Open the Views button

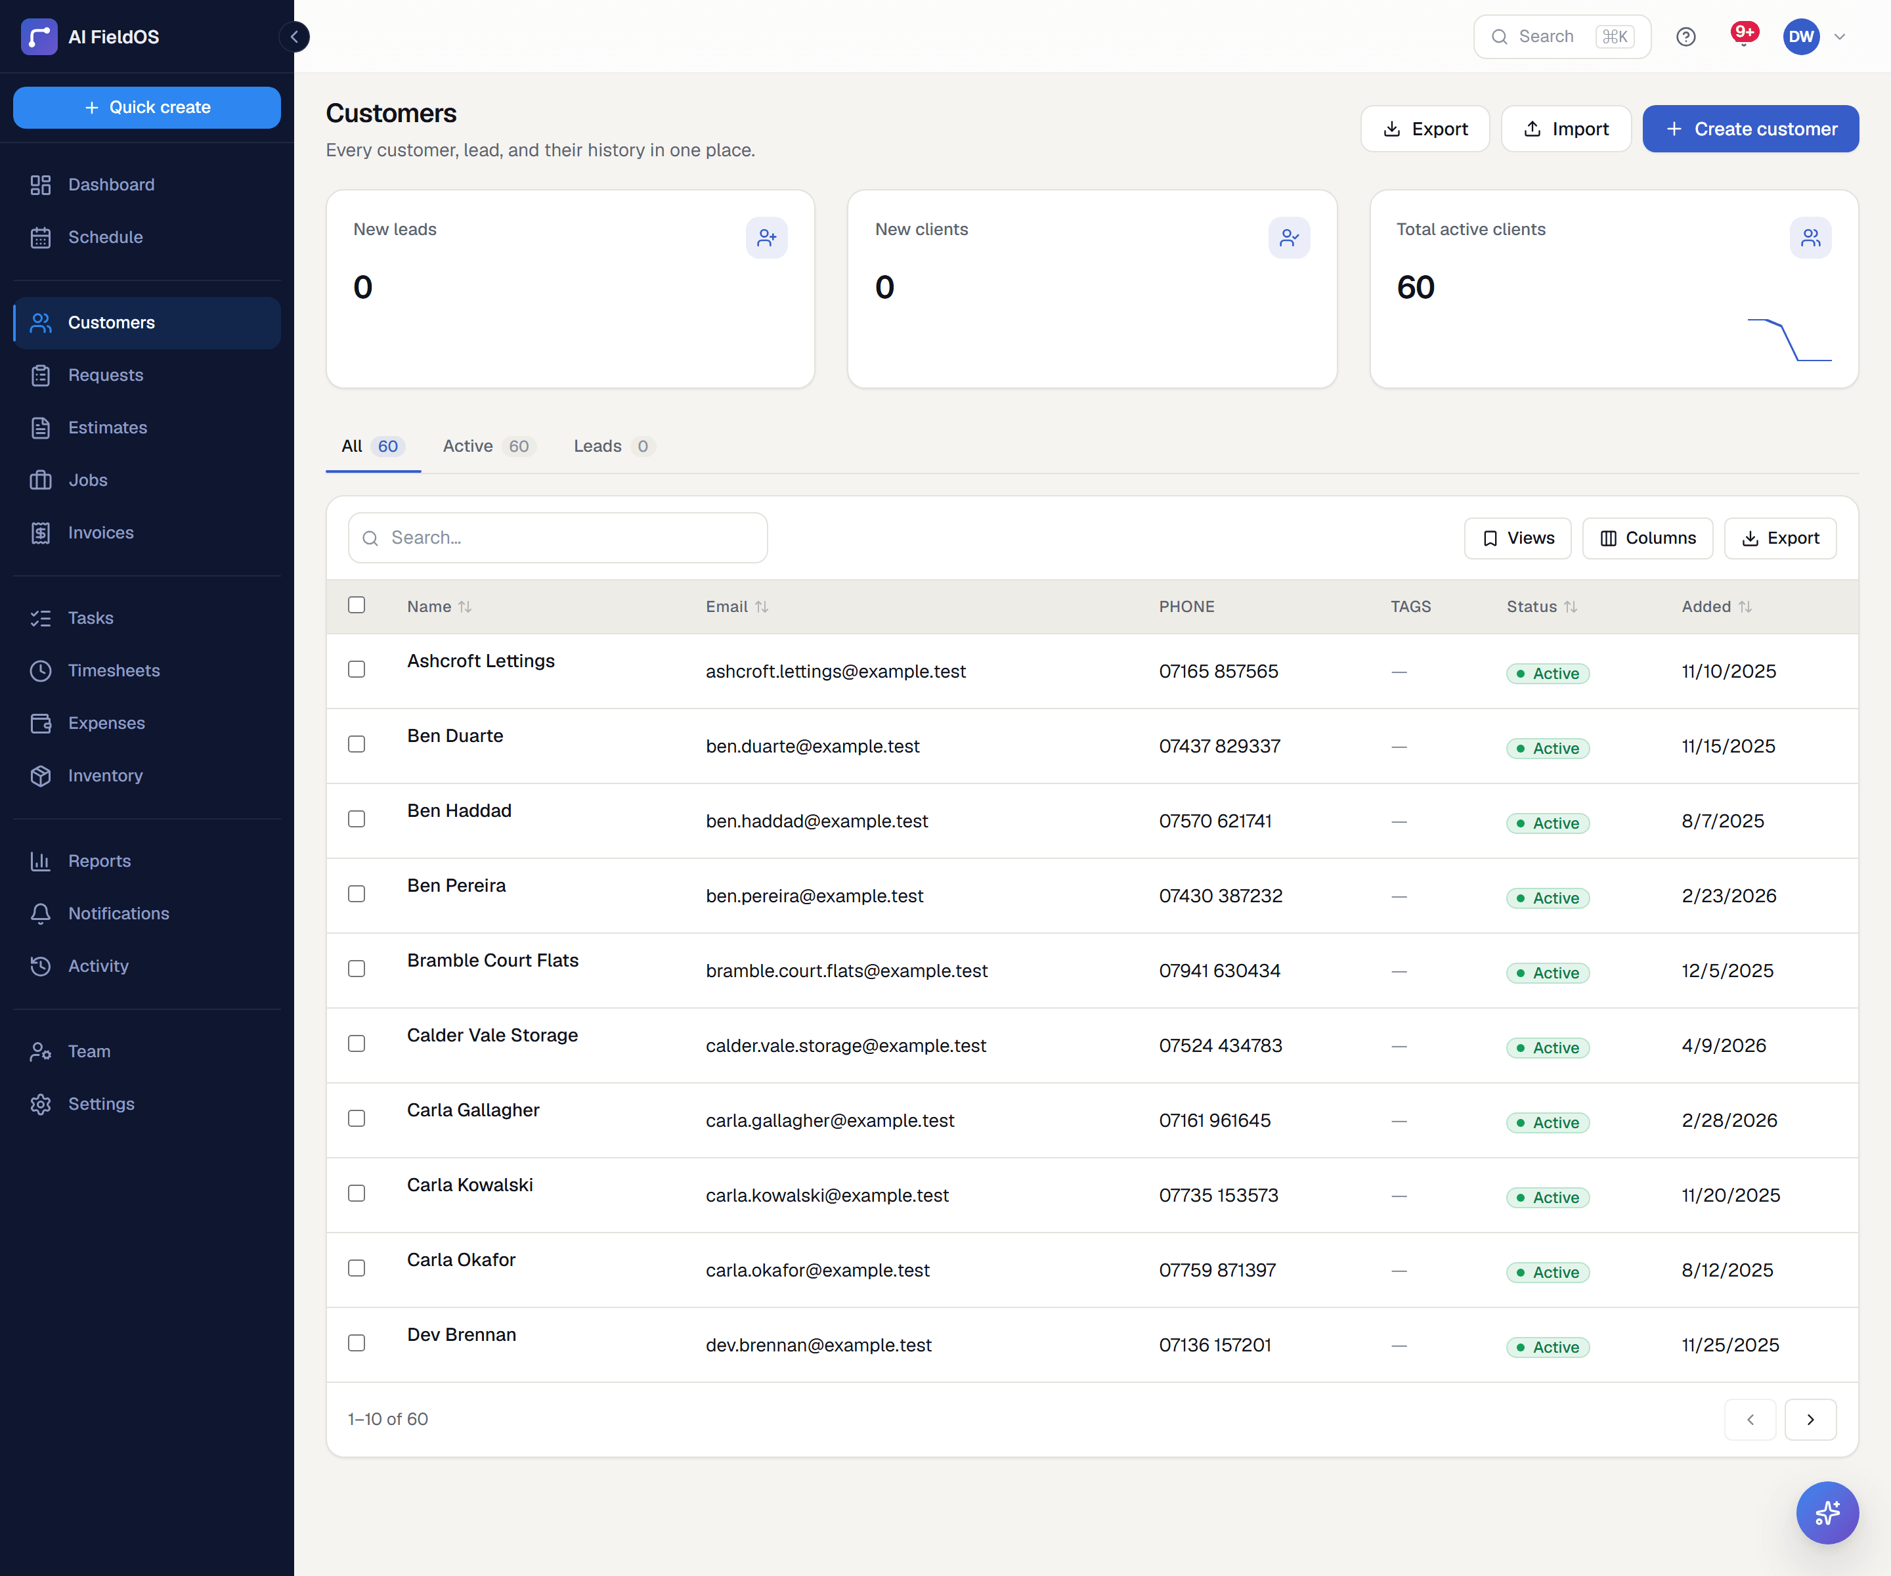(x=1517, y=538)
